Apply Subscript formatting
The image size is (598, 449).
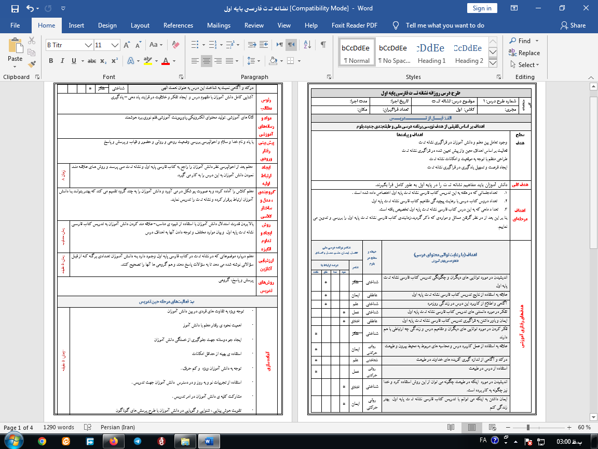(x=103, y=61)
